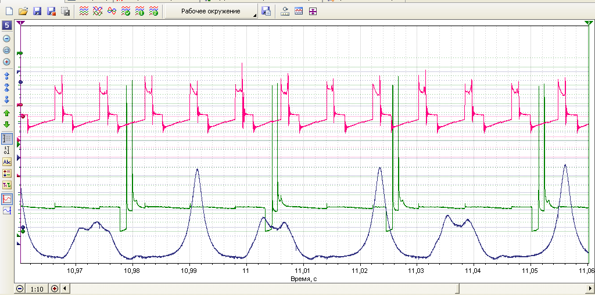This screenshot has width=595, height=295.
Task: Click the grayed-out save selection icon
Action: pos(66,12)
